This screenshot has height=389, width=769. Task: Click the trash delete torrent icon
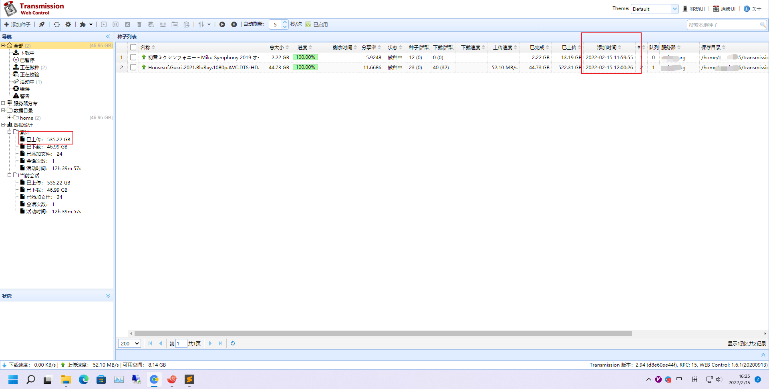point(139,24)
